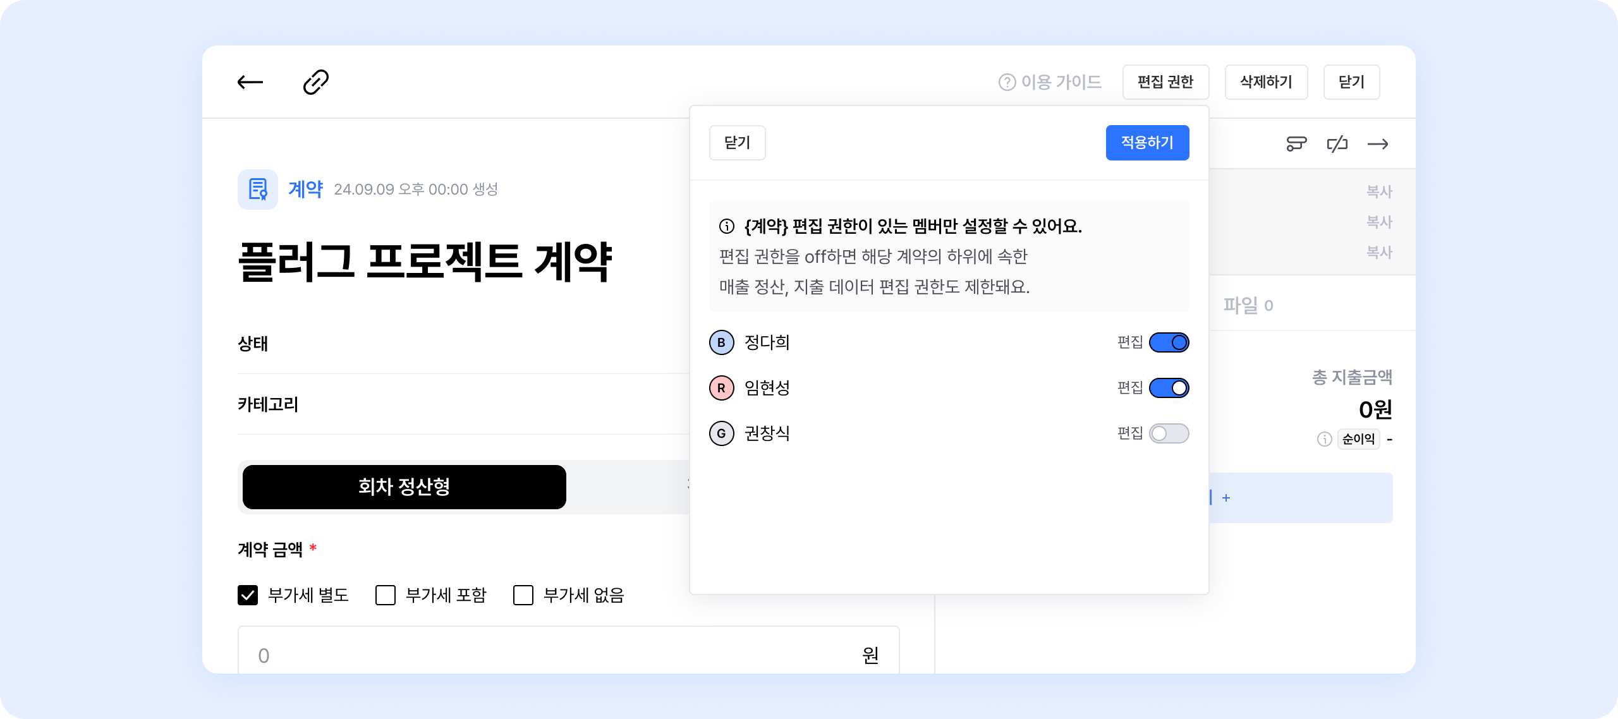This screenshot has height=719, width=1618.
Task: Close the permission popup with 닫기
Action: click(x=737, y=143)
